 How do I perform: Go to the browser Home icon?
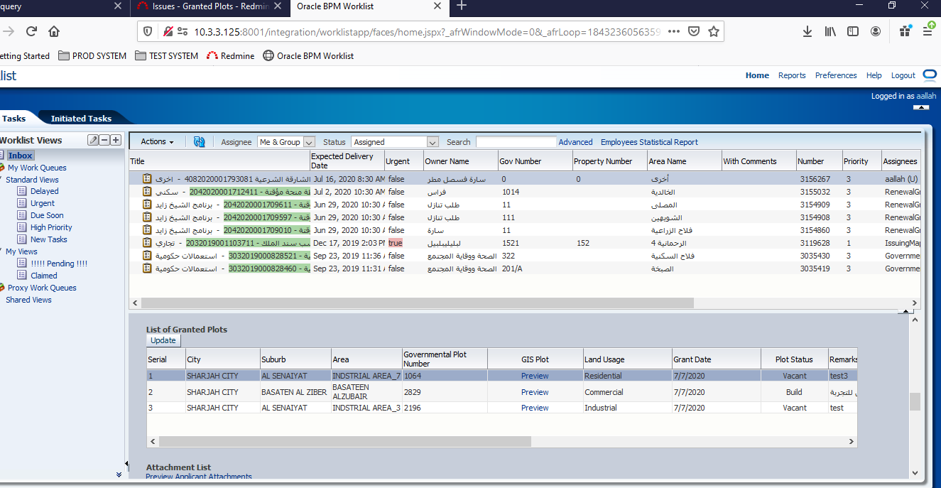coord(54,31)
